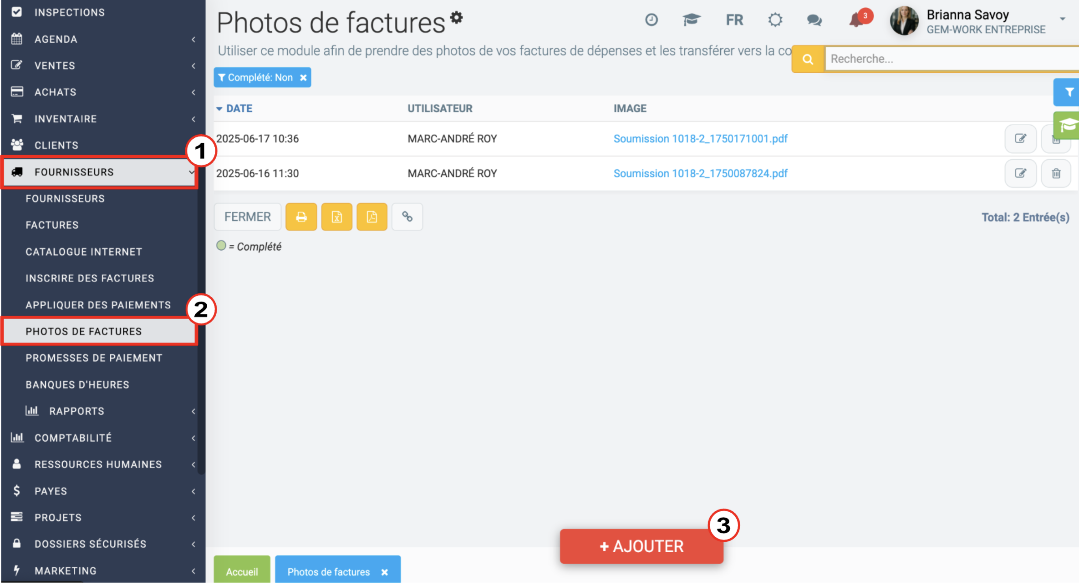Open the chat messages icon
The width and height of the screenshot is (1079, 585).
tap(814, 20)
